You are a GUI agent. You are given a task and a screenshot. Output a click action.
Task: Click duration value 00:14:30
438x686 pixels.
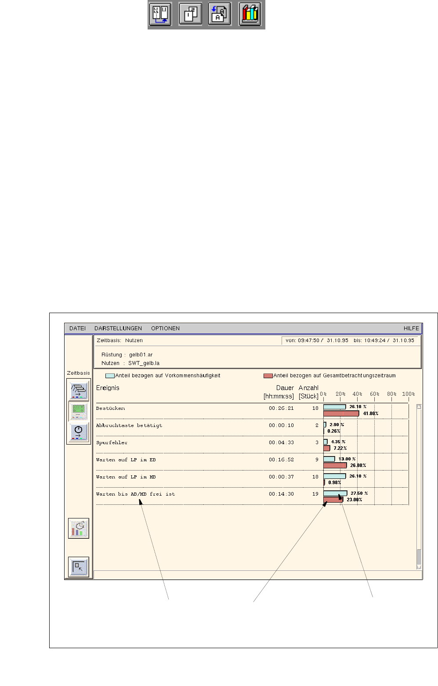pyautogui.click(x=281, y=494)
